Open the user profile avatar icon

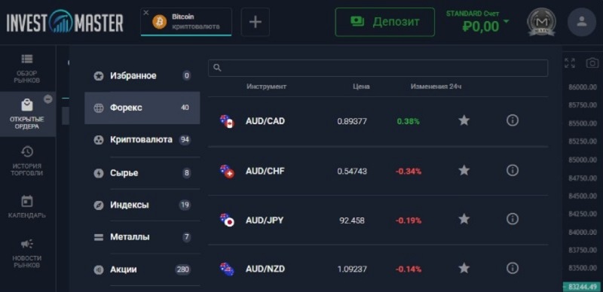[x=581, y=22]
